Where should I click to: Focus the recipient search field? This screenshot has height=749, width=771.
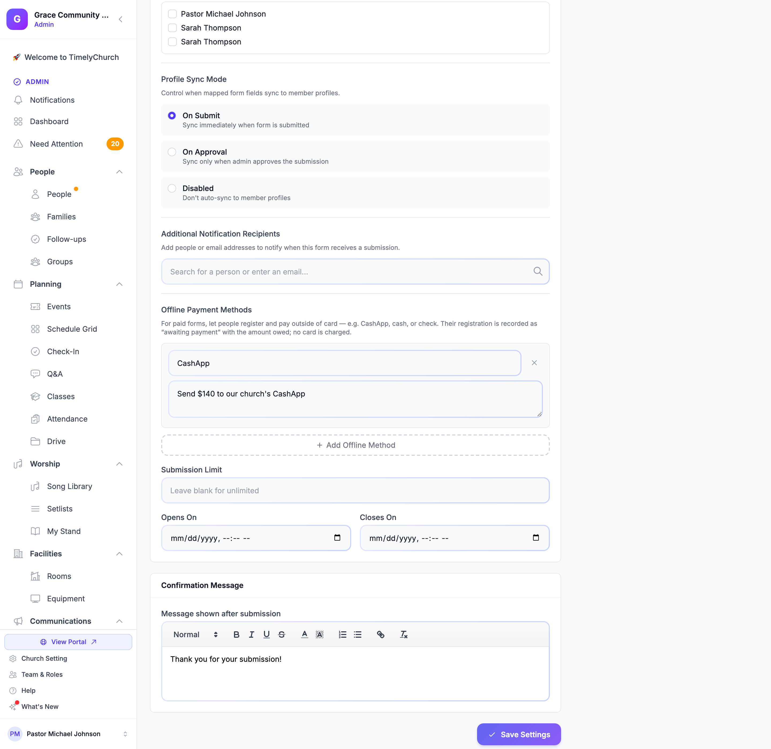click(355, 272)
